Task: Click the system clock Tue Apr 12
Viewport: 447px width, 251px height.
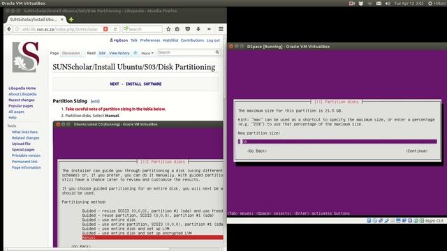Action: pos(408,3)
